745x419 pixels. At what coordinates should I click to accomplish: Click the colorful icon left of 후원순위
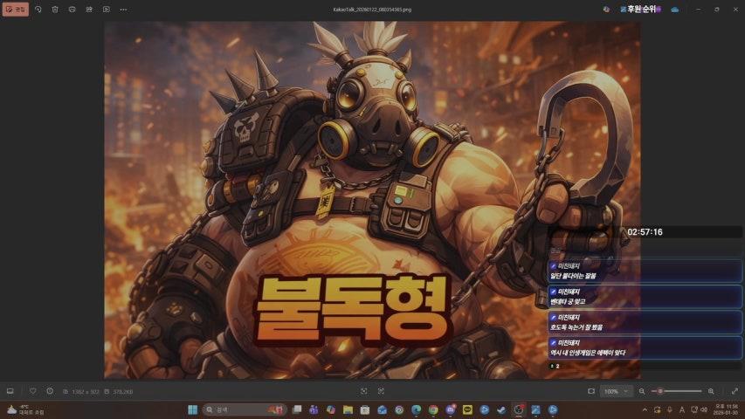[x=606, y=9]
